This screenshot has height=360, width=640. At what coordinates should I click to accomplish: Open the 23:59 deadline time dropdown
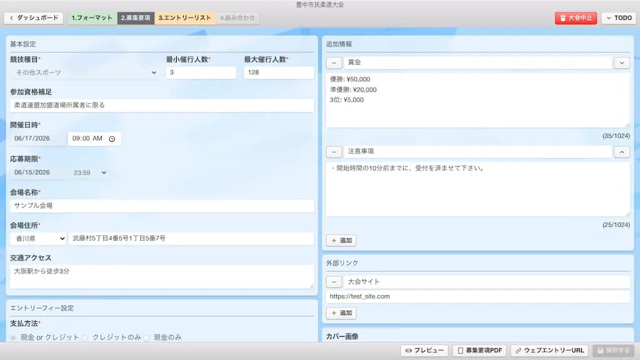click(x=90, y=172)
